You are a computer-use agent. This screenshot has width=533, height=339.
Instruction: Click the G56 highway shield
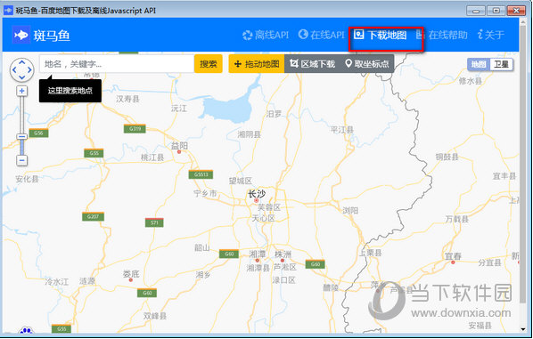click(38, 133)
